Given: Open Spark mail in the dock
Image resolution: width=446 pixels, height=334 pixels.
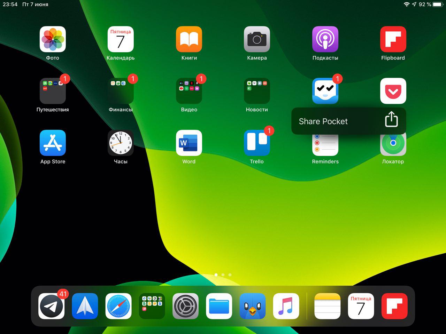Looking at the screenshot, I should pos(85,306).
